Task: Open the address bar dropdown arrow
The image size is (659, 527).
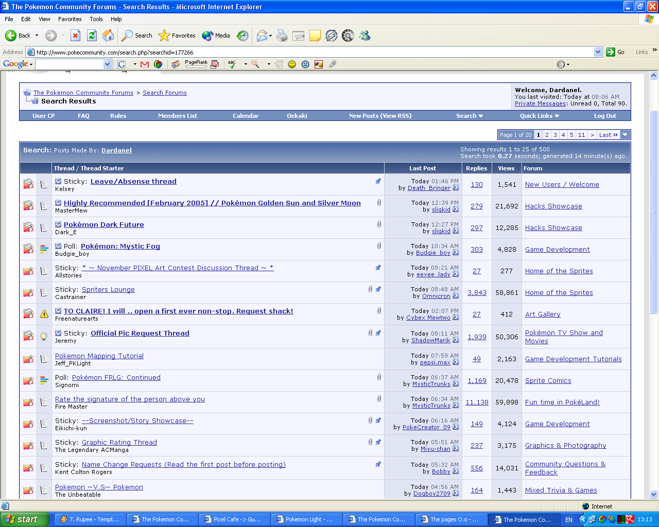Action: click(x=598, y=52)
